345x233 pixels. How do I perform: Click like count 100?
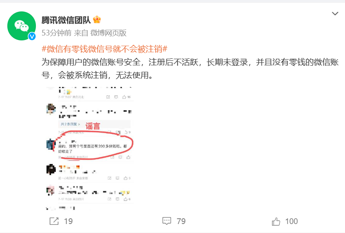coord(291,221)
